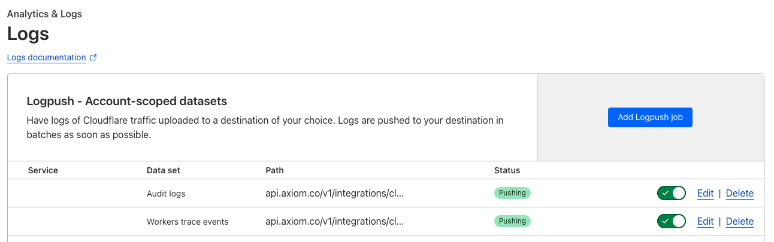
Task: Click the external link icon beside Logs documentation
Action: (x=93, y=58)
